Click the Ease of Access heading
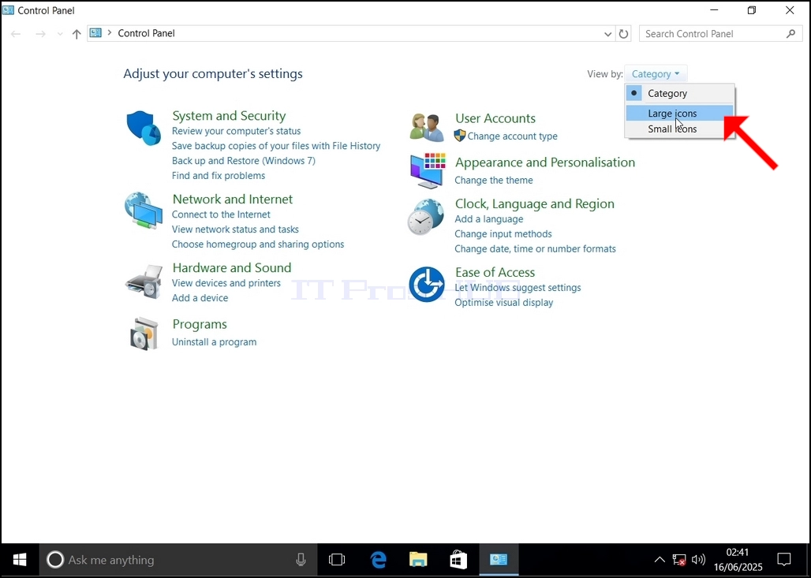811x578 pixels. (x=495, y=273)
